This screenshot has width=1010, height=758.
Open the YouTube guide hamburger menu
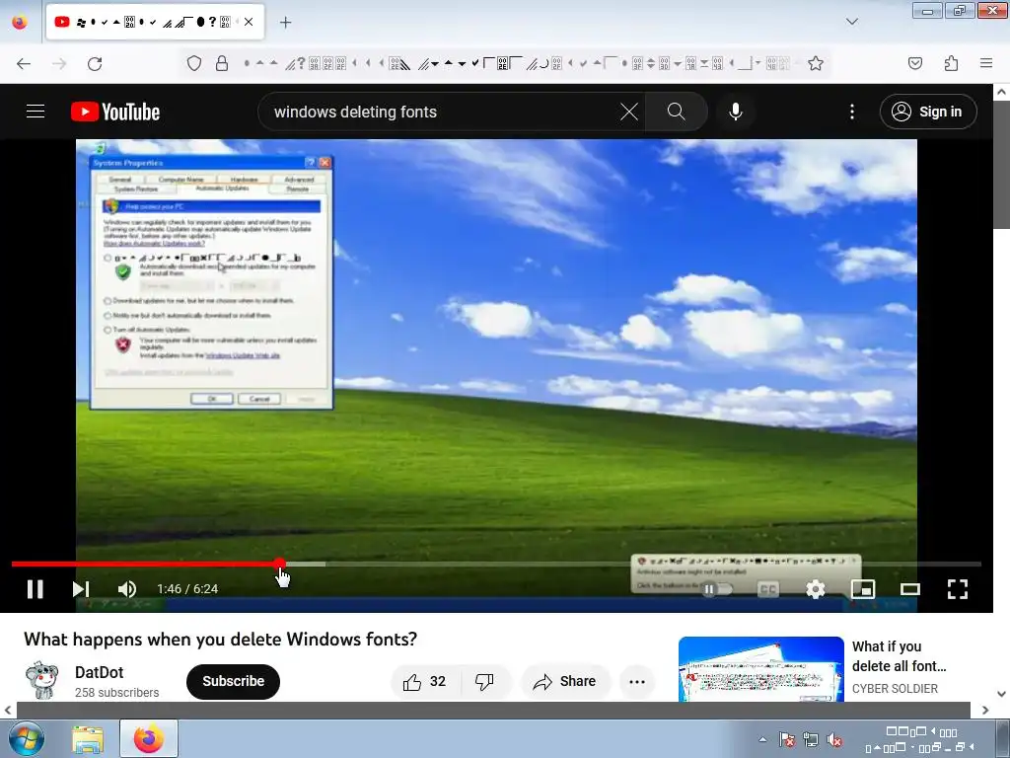coord(36,112)
